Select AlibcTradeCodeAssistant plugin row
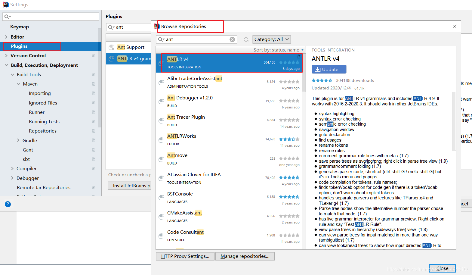This screenshot has width=472, height=275. pyautogui.click(x=229, y=82)
